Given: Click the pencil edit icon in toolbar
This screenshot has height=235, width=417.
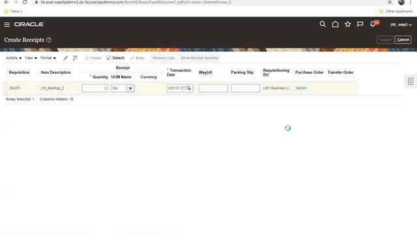Looking at the screenshot, I should coord(65,58).
